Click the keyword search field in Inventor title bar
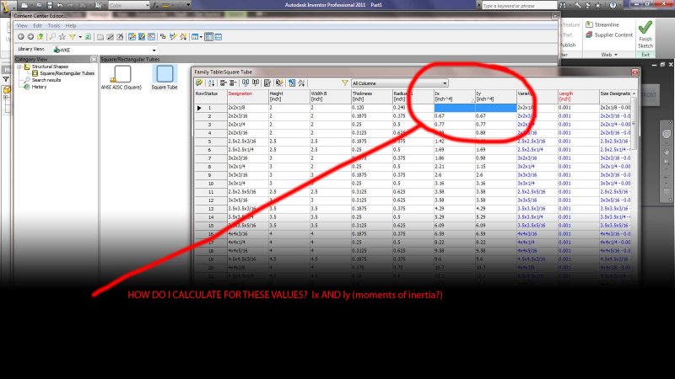Viewport: 675px width, 379px height. click(x=519, y=5)
